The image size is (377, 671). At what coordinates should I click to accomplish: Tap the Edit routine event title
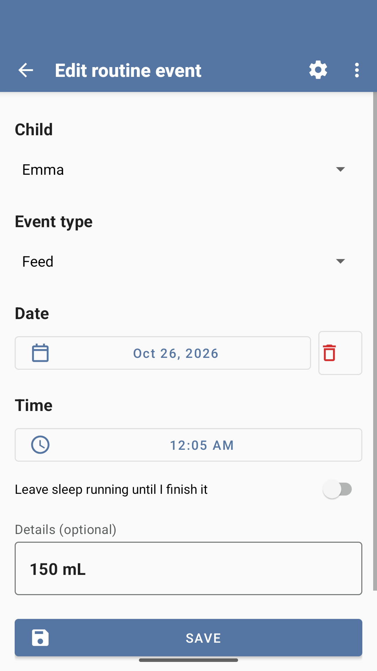pos(128,71)
